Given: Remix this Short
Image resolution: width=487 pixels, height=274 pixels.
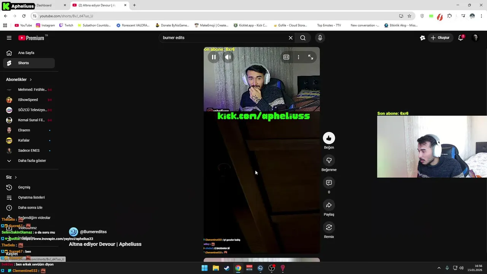Looking at the screenshot, I should point(329,227).
